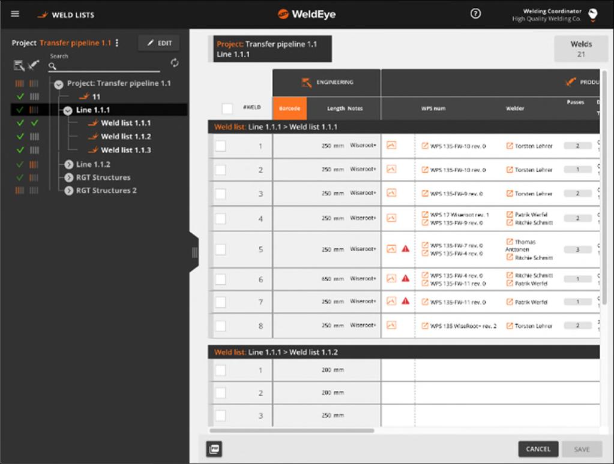
Task: Refresh the project tree
Action: 175,62
